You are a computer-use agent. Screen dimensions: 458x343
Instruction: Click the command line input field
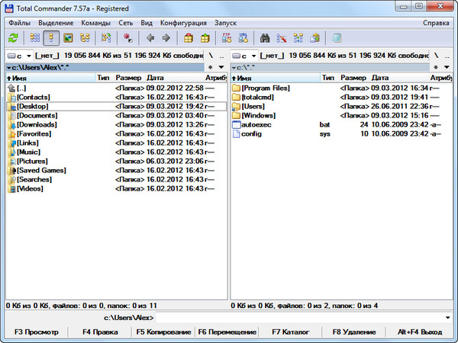[304, 317]
